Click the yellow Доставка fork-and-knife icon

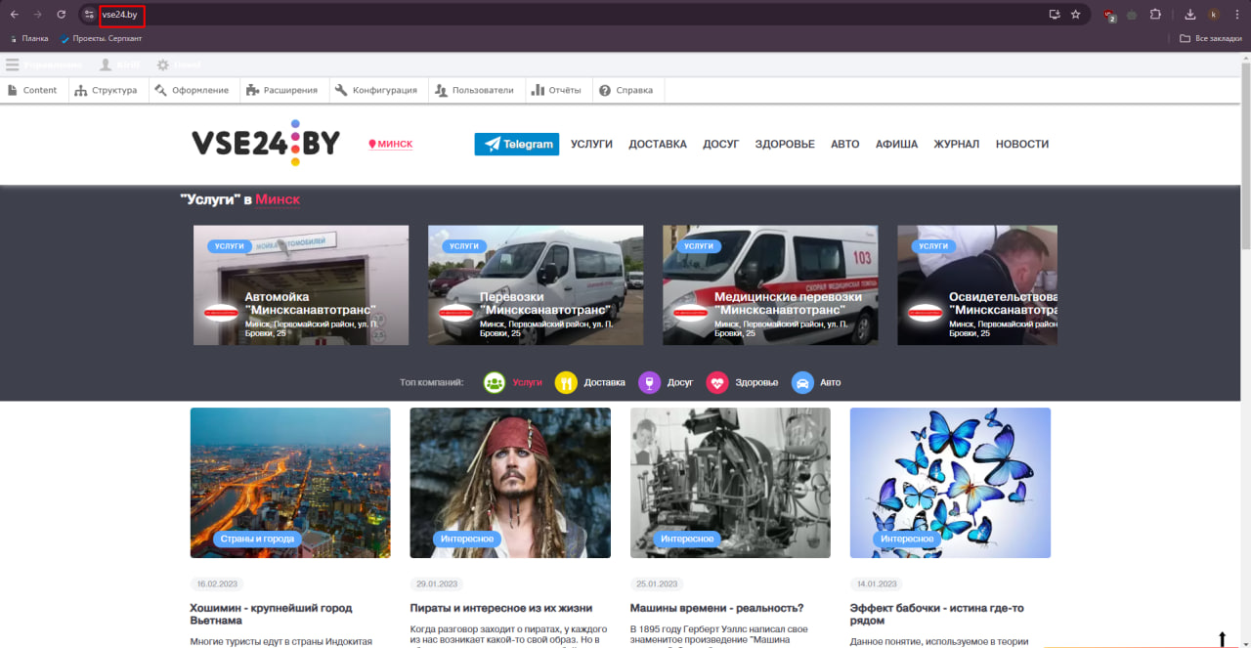click(x=566, y=382)
